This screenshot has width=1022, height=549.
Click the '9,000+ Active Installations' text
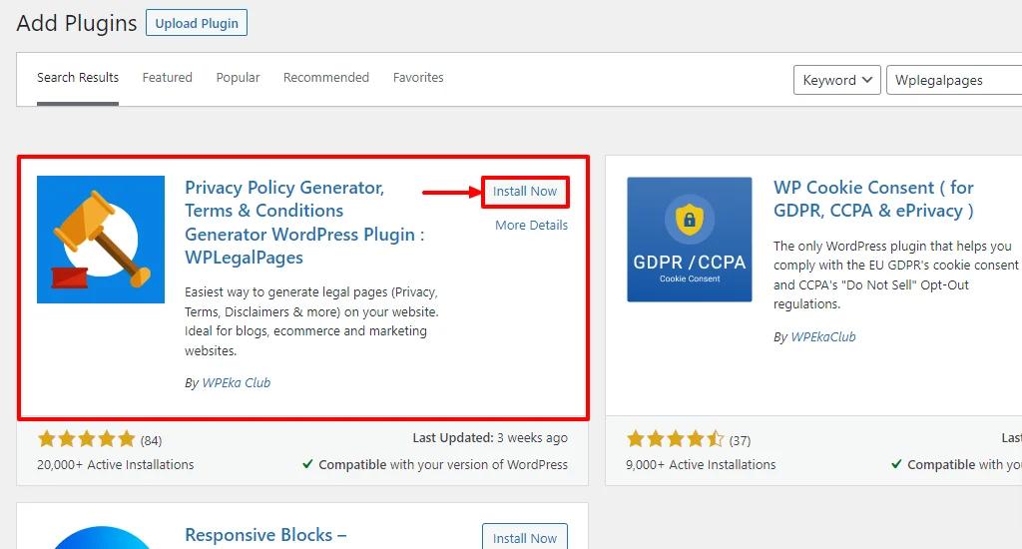701,465
